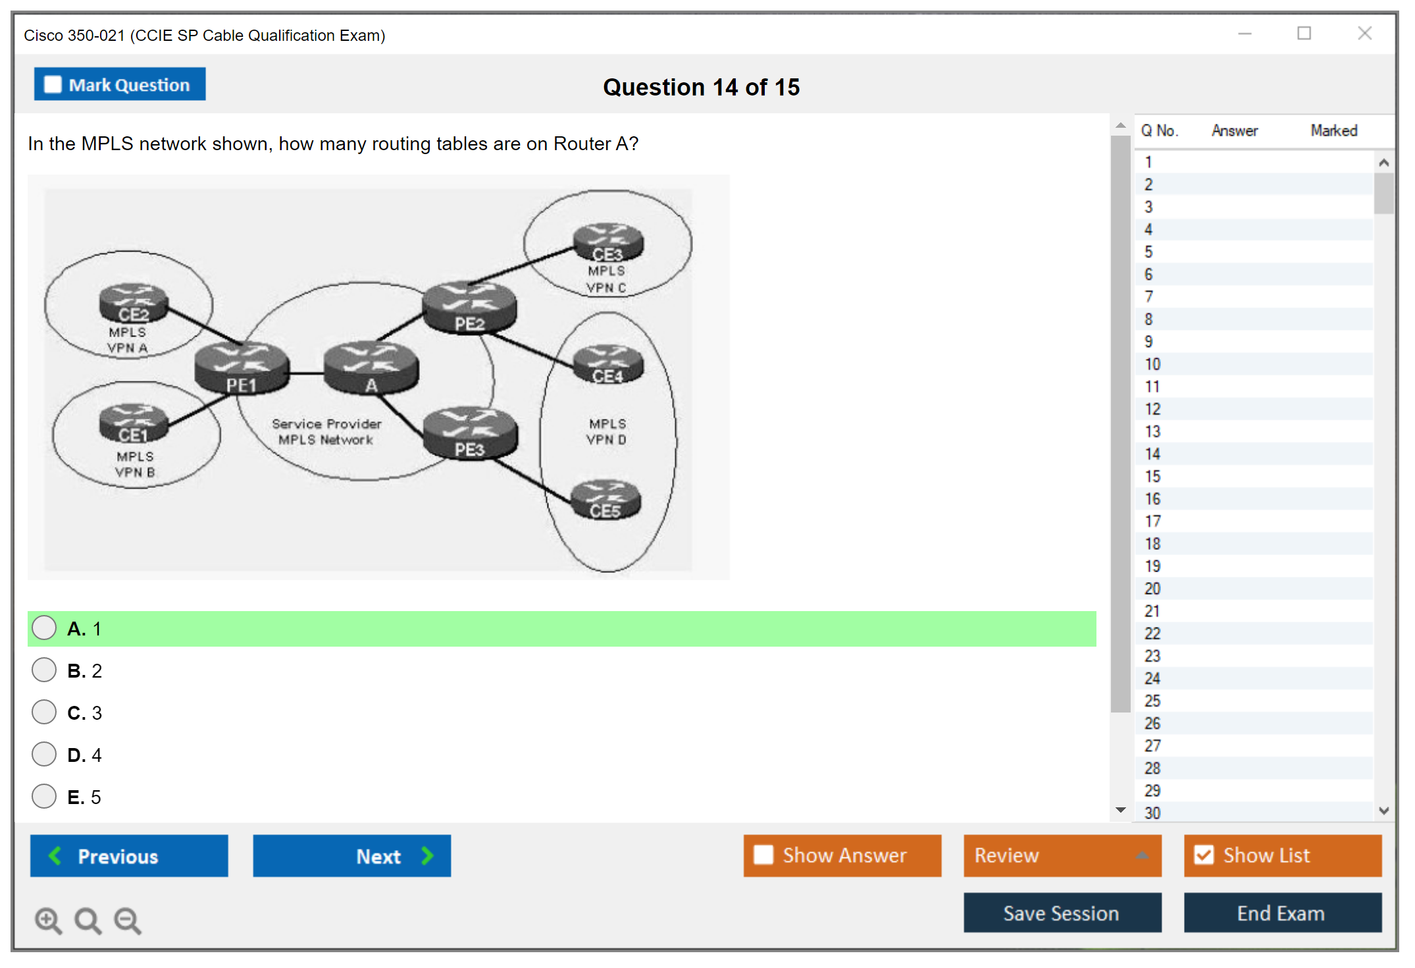Toggle the Mark Question checkbox
The height and width of the screenshot is (968, 1415).
click(53, 85)
